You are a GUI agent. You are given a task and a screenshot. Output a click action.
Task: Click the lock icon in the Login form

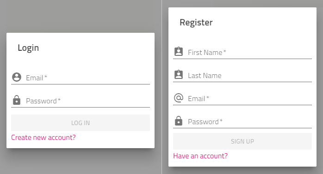point(17,100)
